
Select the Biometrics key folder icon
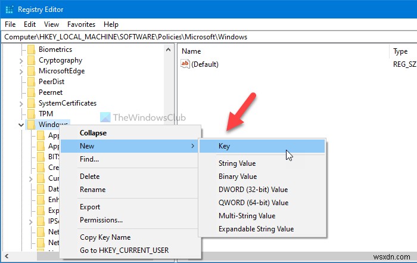[32, 49]
